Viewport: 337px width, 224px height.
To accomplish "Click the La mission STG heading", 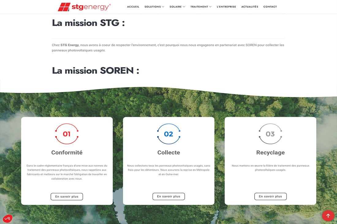I will [88, 23].
